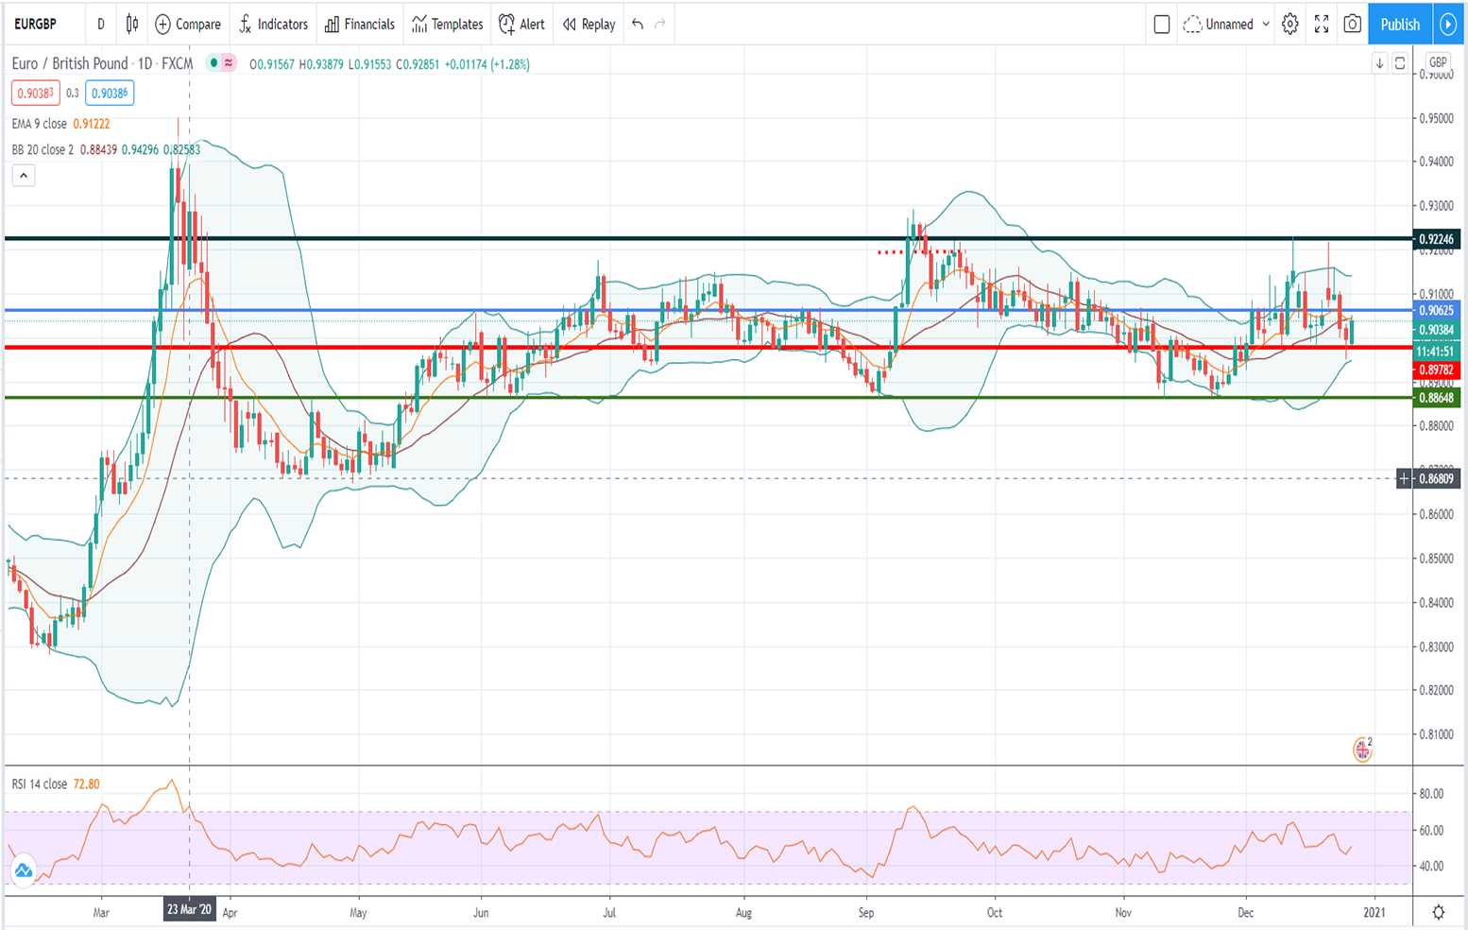The height and width of the screenshot is (930, 1468).
Task: Enter fullscreen mode
Action: tap(1322, 25)
